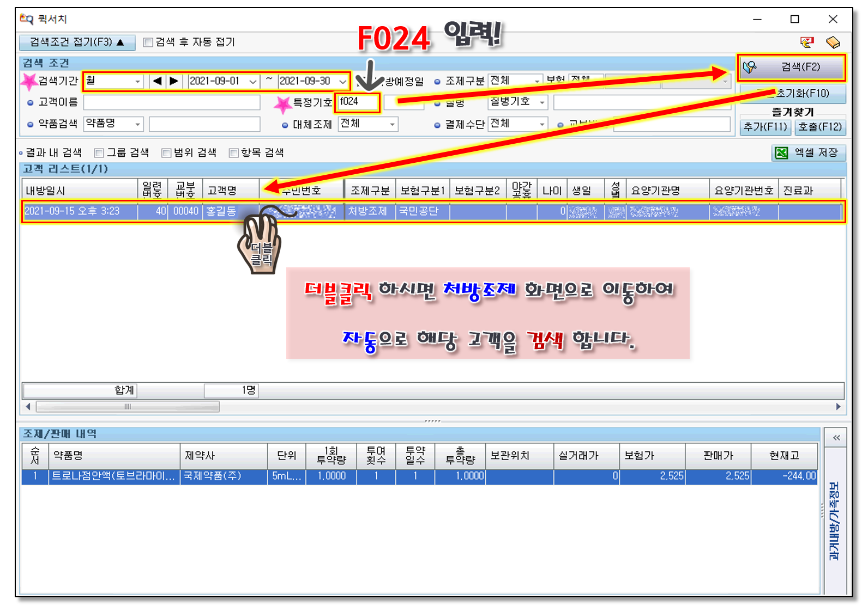Enable 검색 후 자동 접기 checkbox
This screenshot has height=606, width=862.
(x=148, y=42)
